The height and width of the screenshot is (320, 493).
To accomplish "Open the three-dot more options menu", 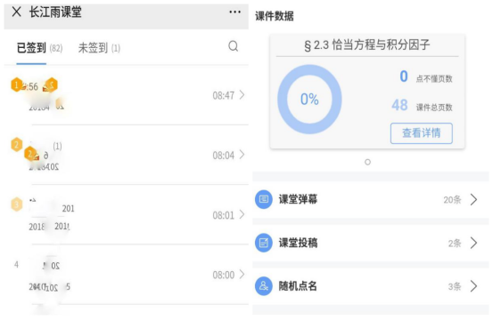I will point(234,12).
